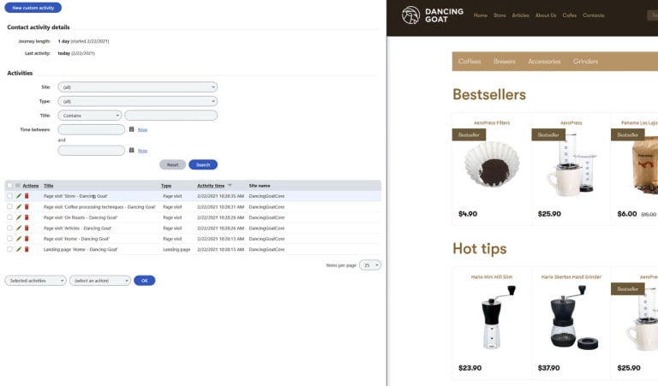Screen dimensions: 658x386
Task: Edit the page visit 'Home - Dancing Goat'
Action: [x=19, y=239]
